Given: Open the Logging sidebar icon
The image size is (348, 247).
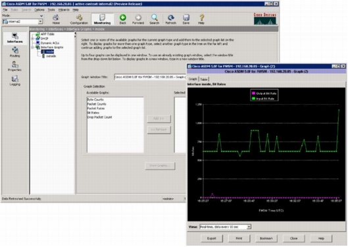Looking at the screenshot, I should click(x=14, y=80).
